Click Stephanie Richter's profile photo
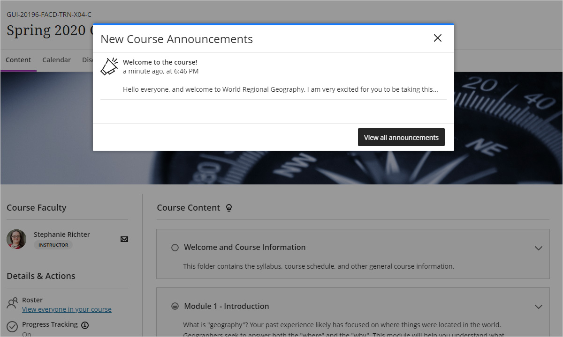Viewport: 563px width, 337px height. point(16,239)
